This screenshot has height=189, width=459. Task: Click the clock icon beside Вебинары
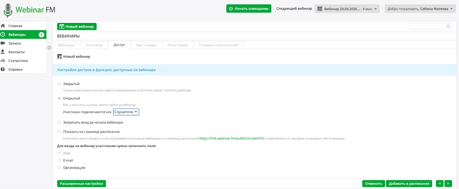click(x=3, y=35)
